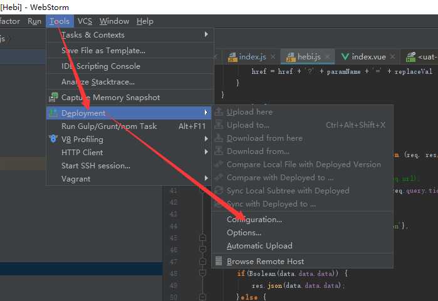Switch to the hebi.js tab
438x301 pixels.
308,57
